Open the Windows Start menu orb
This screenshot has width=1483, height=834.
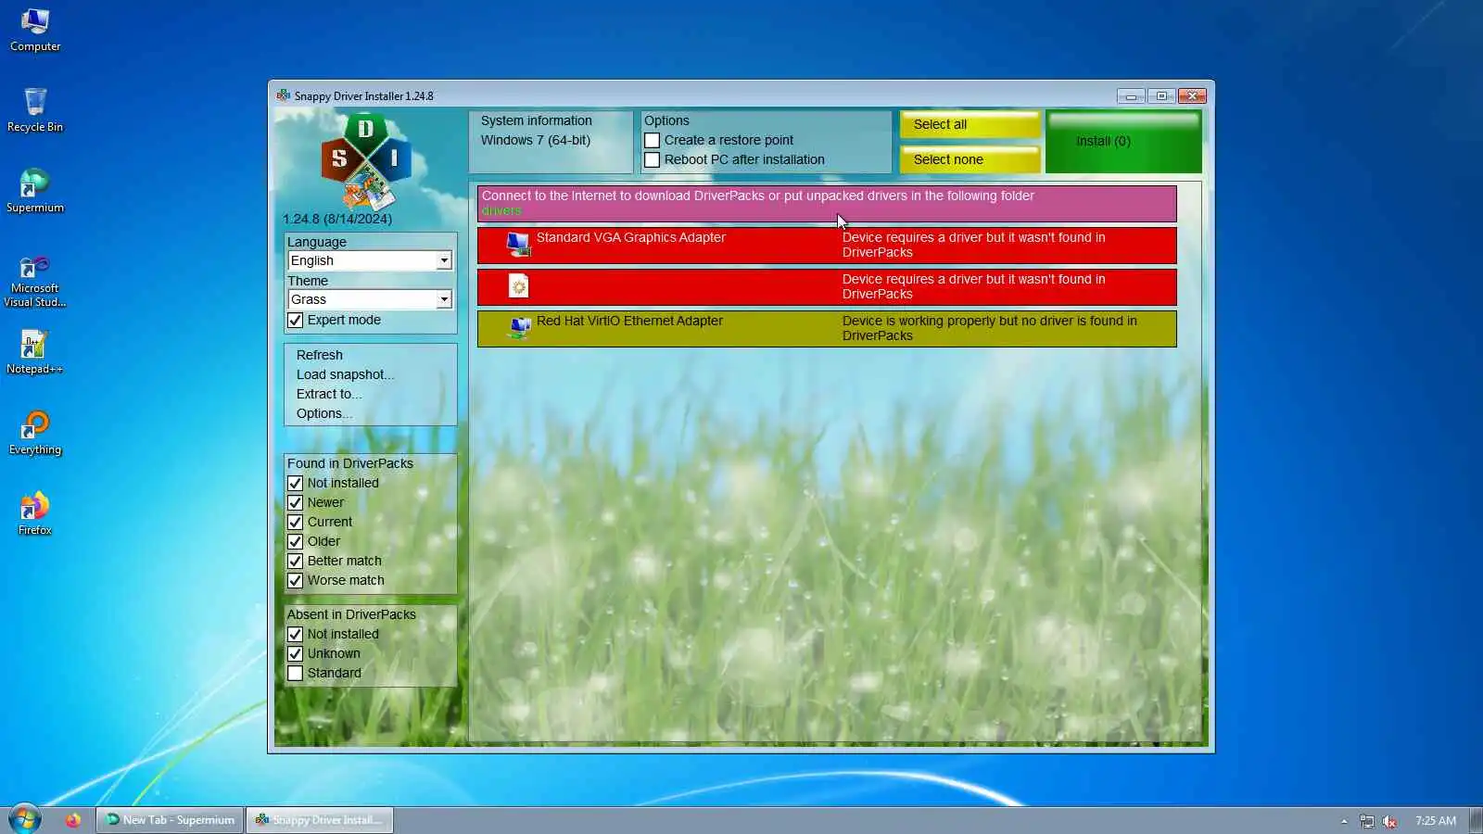25,819
